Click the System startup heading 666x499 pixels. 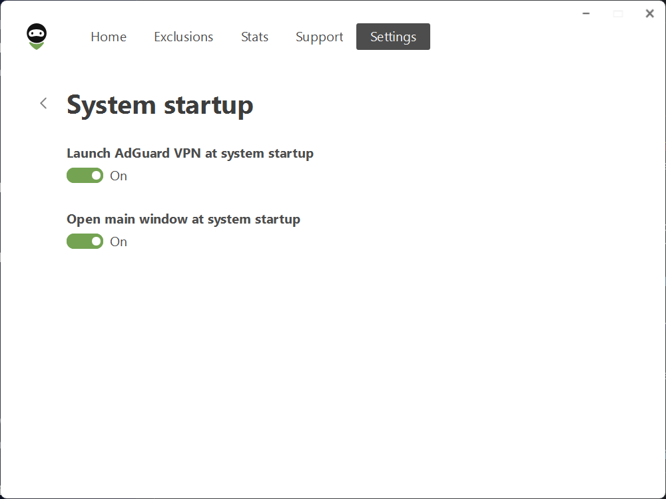(160, 105)
